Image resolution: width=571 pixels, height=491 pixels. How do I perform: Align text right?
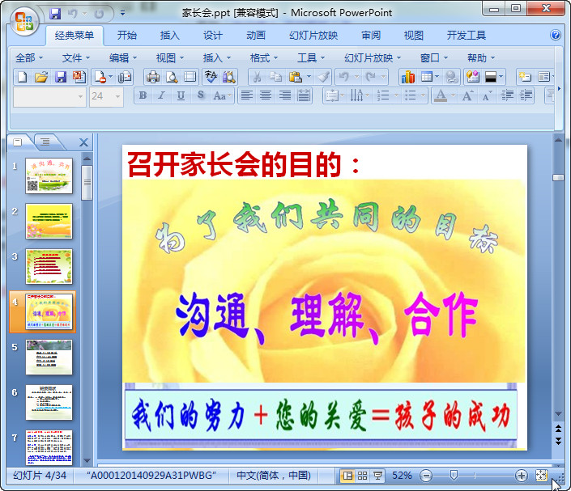pos(285,95)
